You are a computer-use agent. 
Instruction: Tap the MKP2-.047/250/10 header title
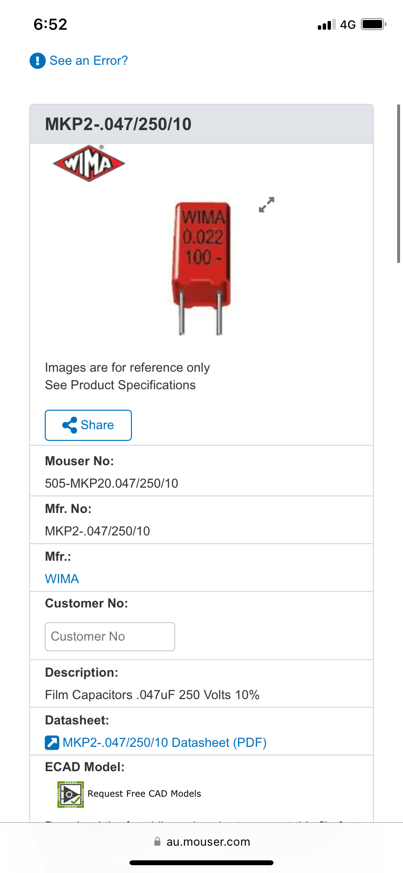coord(118,124)
